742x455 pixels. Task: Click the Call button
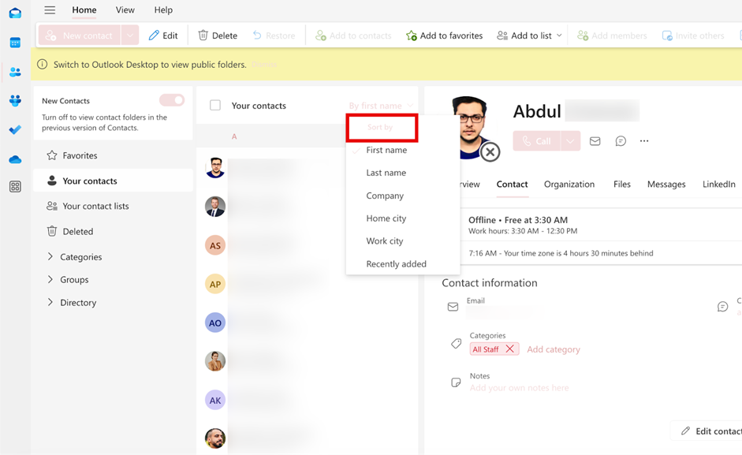pos(537,141)
